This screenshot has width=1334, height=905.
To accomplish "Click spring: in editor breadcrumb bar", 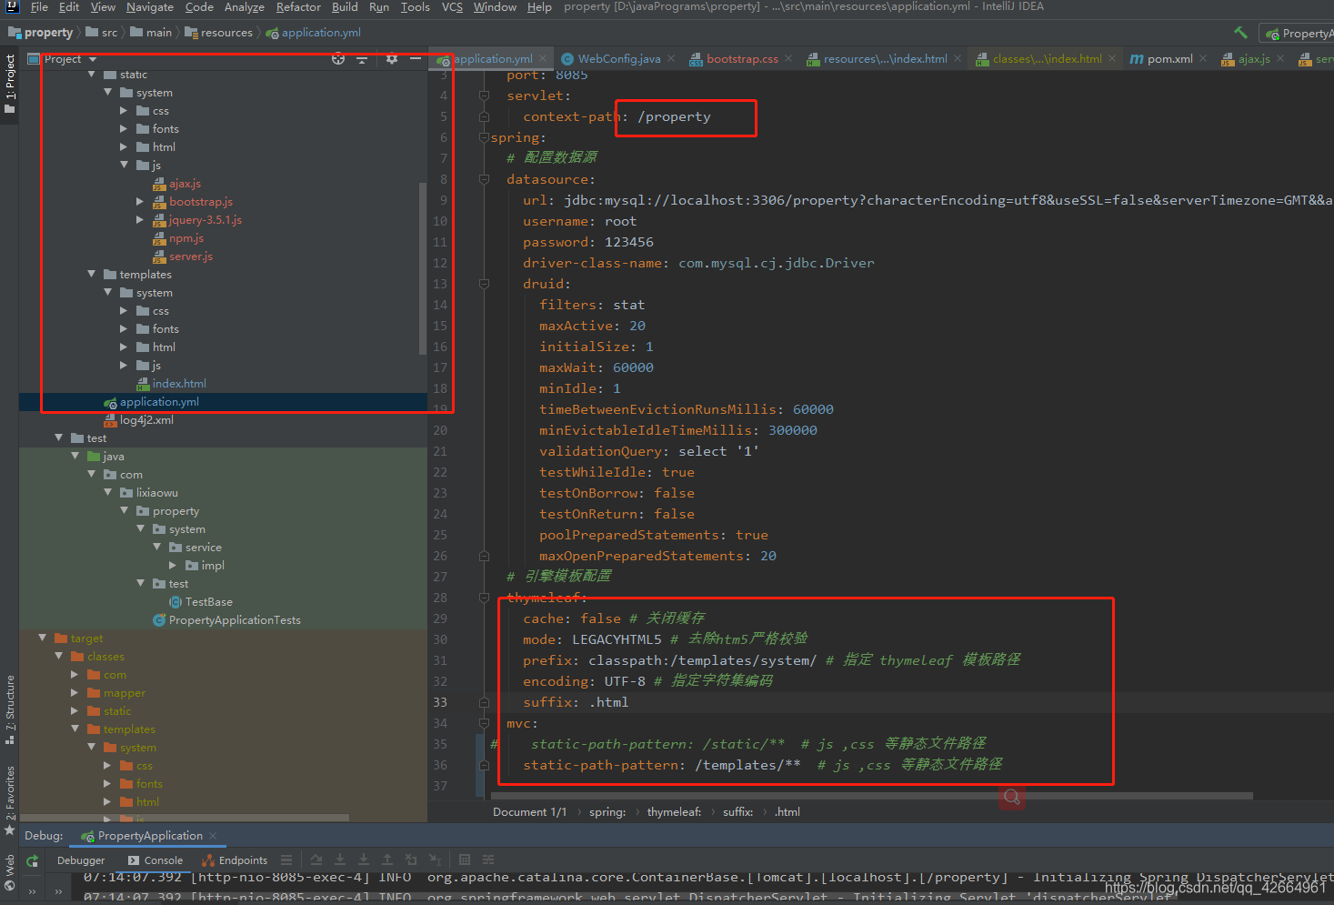I will point(607,812).
